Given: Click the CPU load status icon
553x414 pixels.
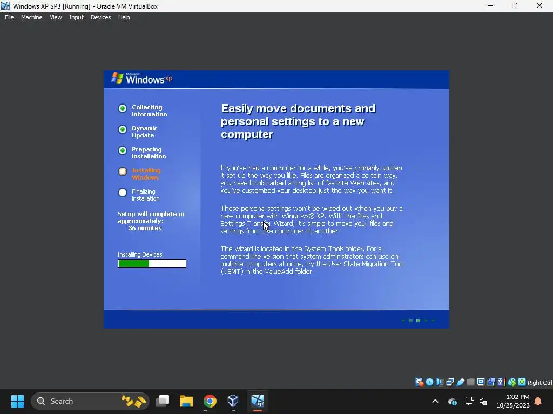Looking at the screenshot, I should coord(502,382).
